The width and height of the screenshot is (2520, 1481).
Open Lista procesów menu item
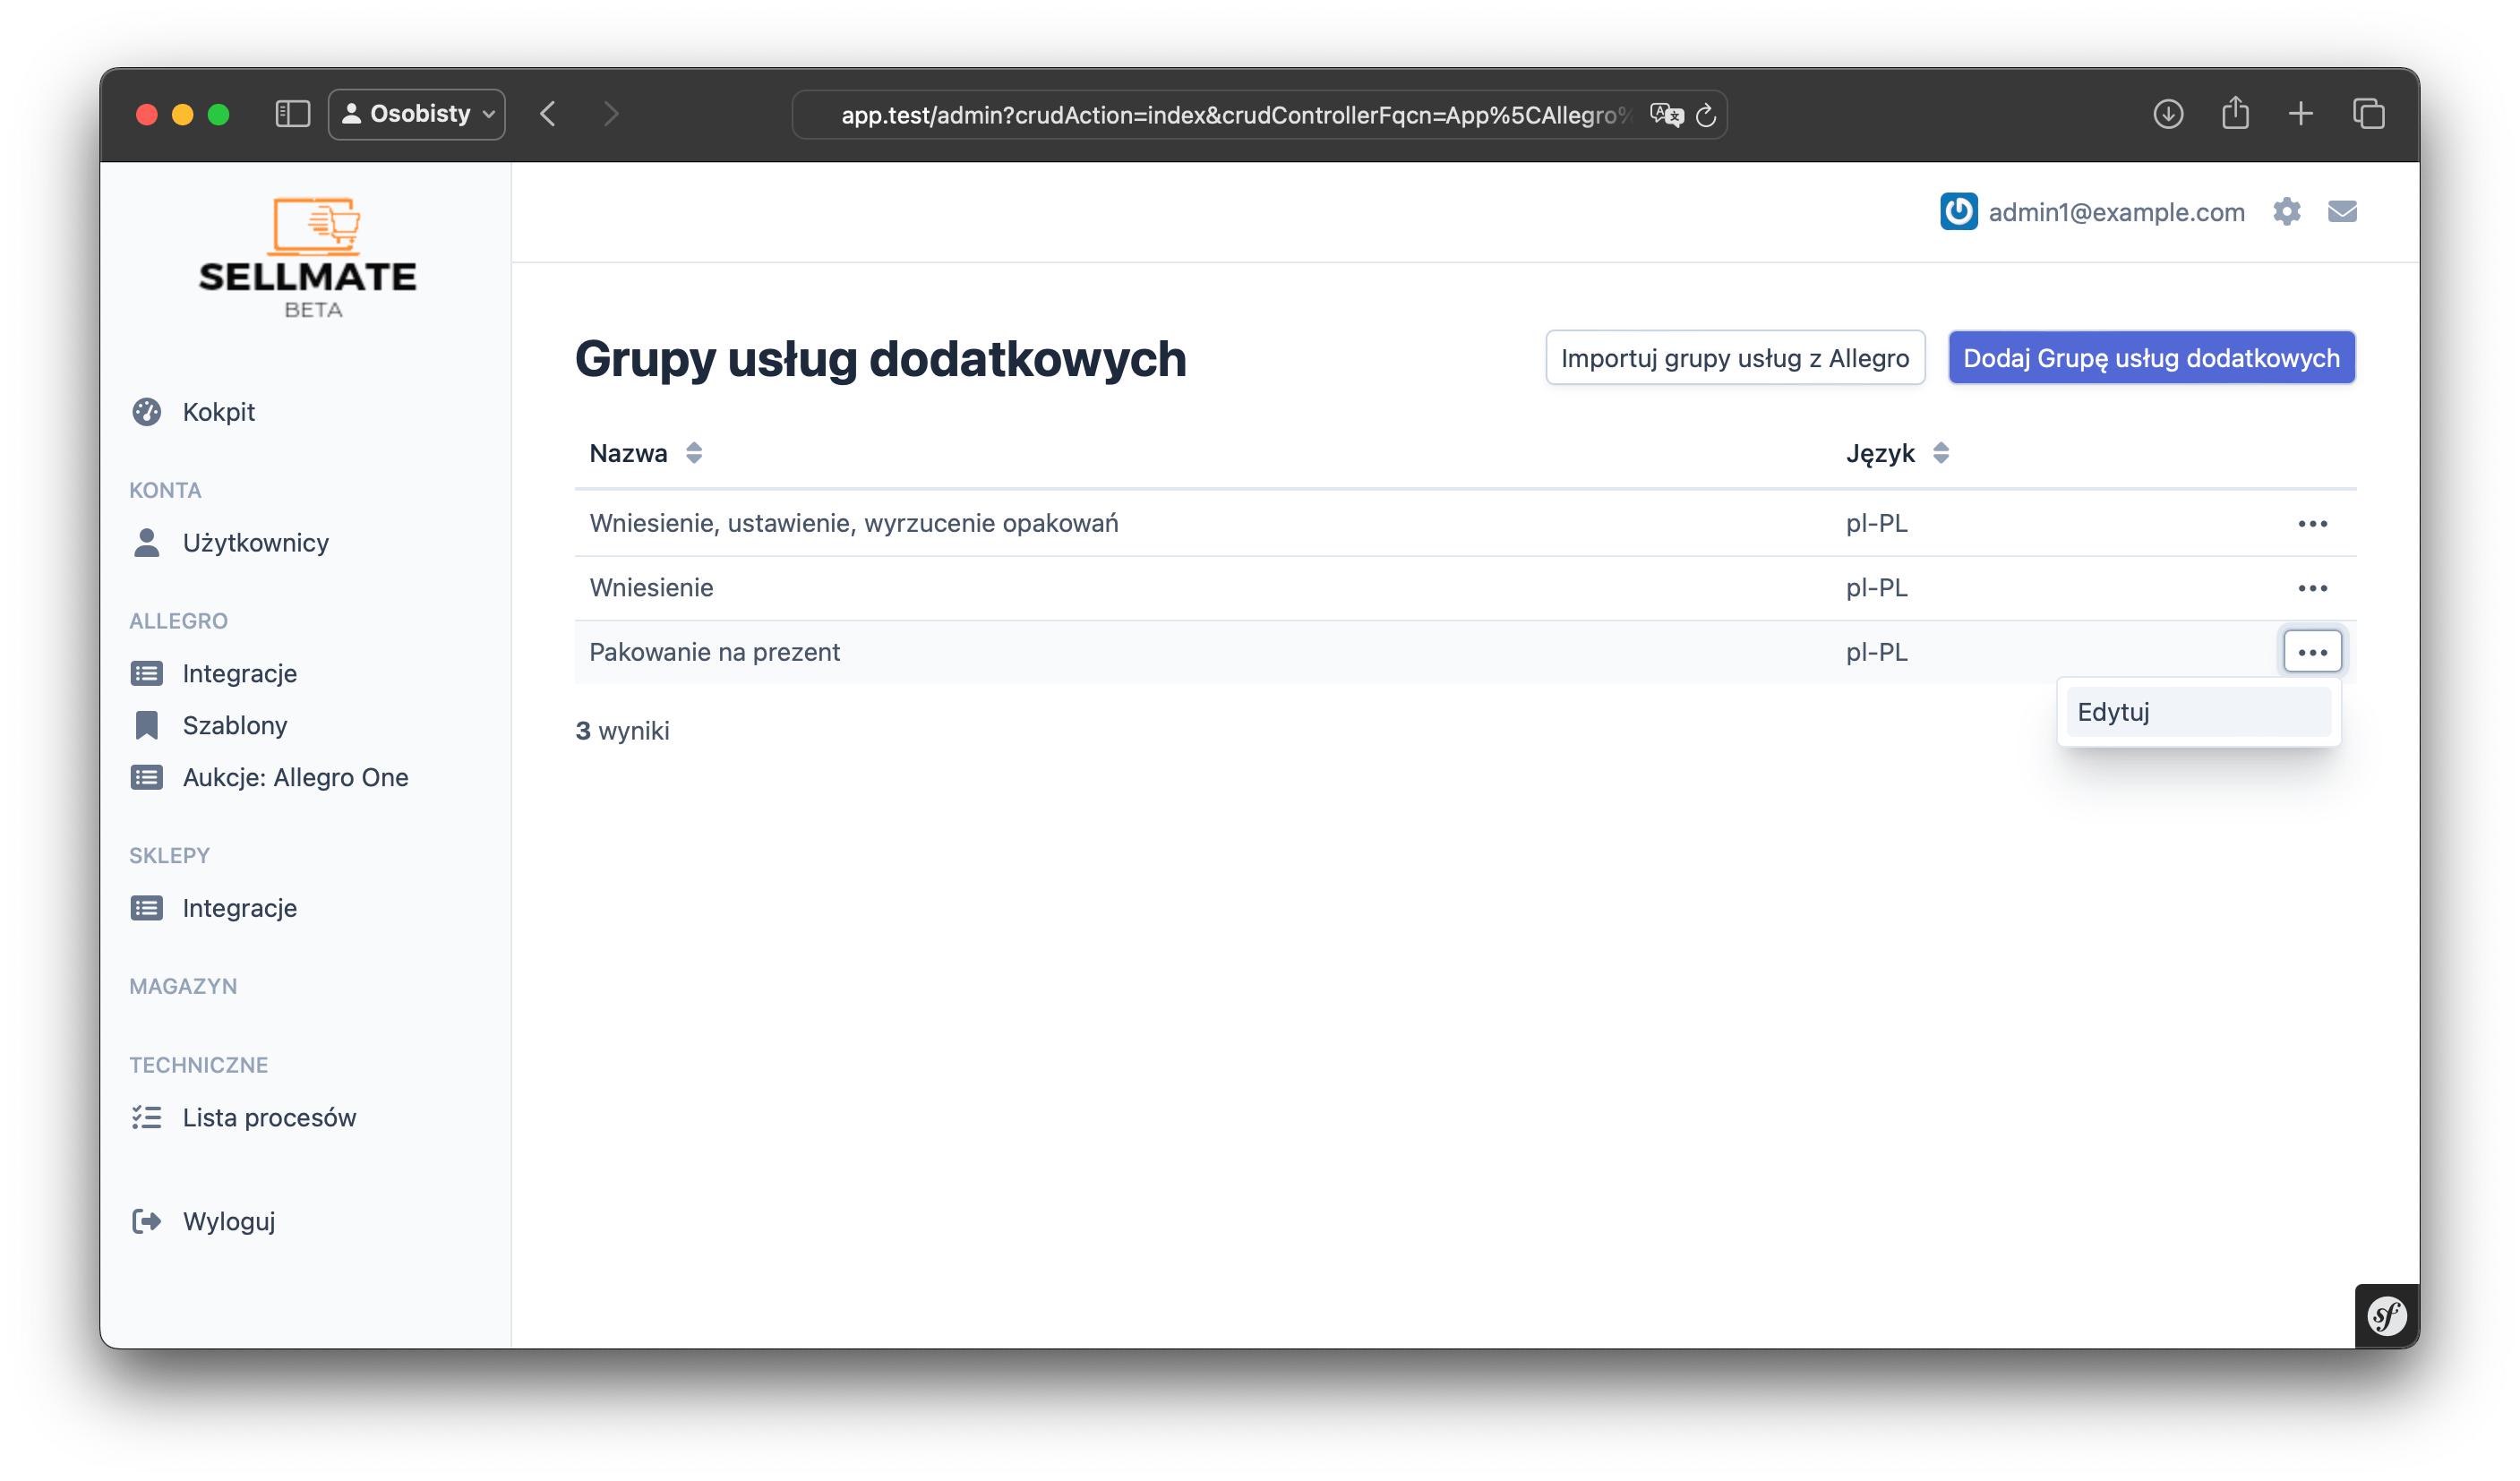[270, 1118]
